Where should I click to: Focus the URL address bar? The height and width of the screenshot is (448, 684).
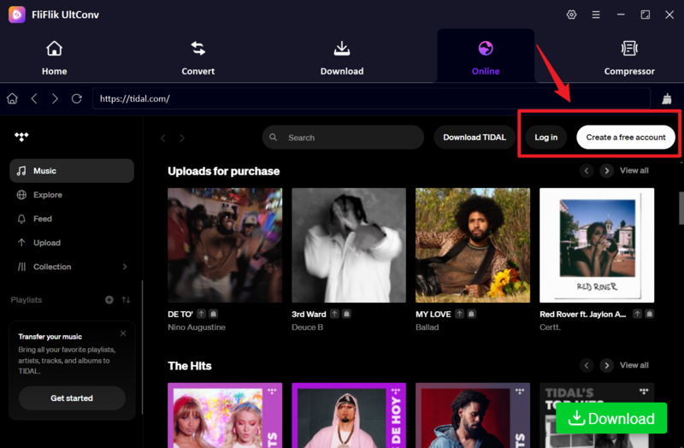tap(371, 98)
